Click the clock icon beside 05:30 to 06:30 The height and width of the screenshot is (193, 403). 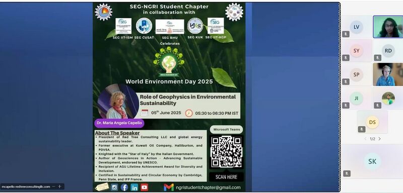click(x=189, y=113)
